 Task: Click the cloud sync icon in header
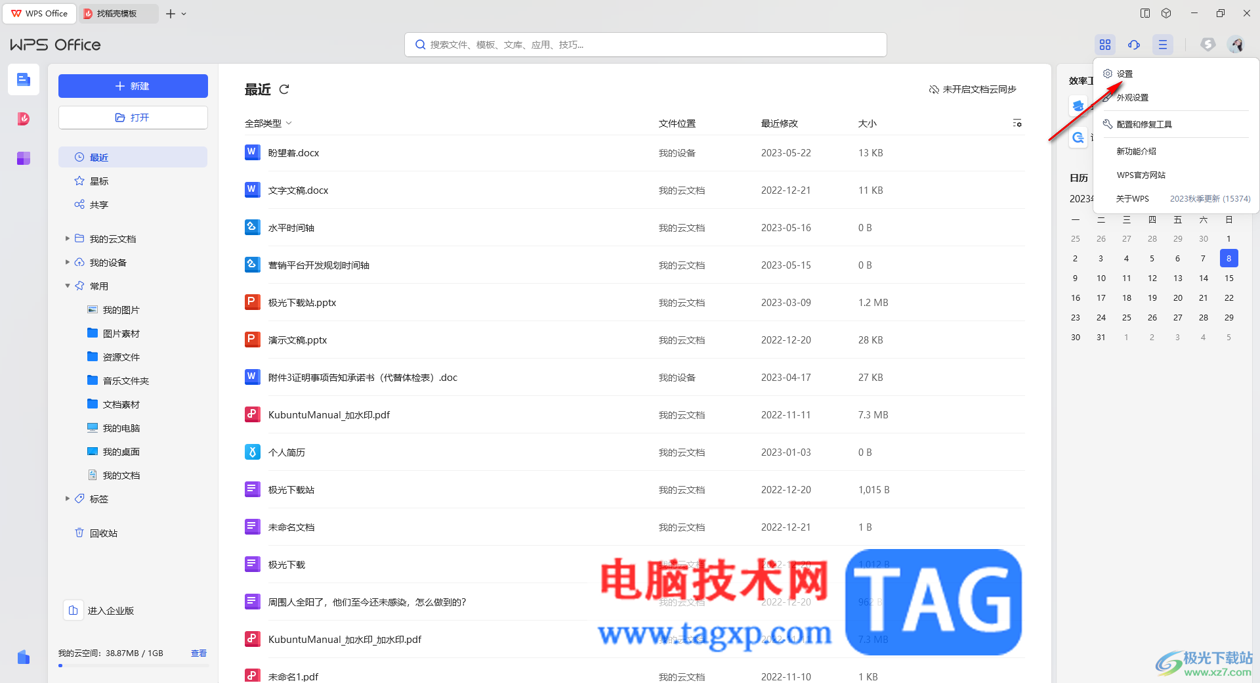click(x=1134, y=45)
